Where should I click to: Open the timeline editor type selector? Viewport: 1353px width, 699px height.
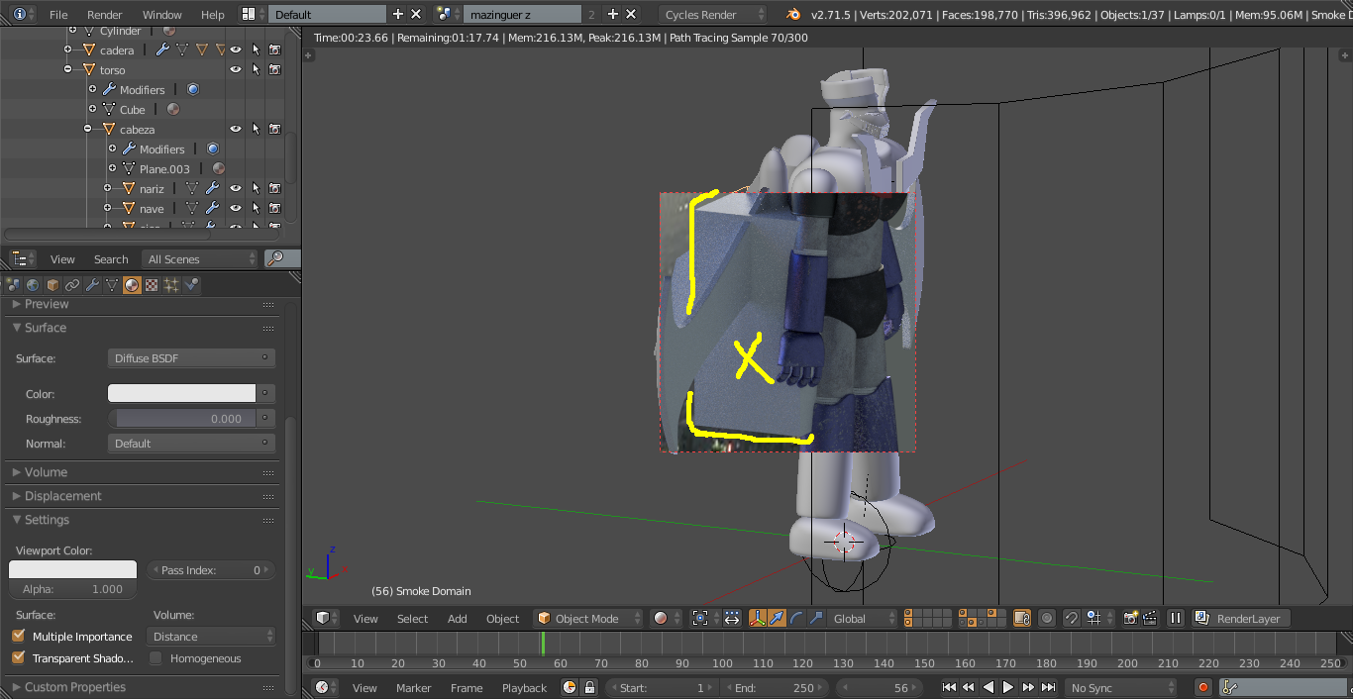click(327, 687)
